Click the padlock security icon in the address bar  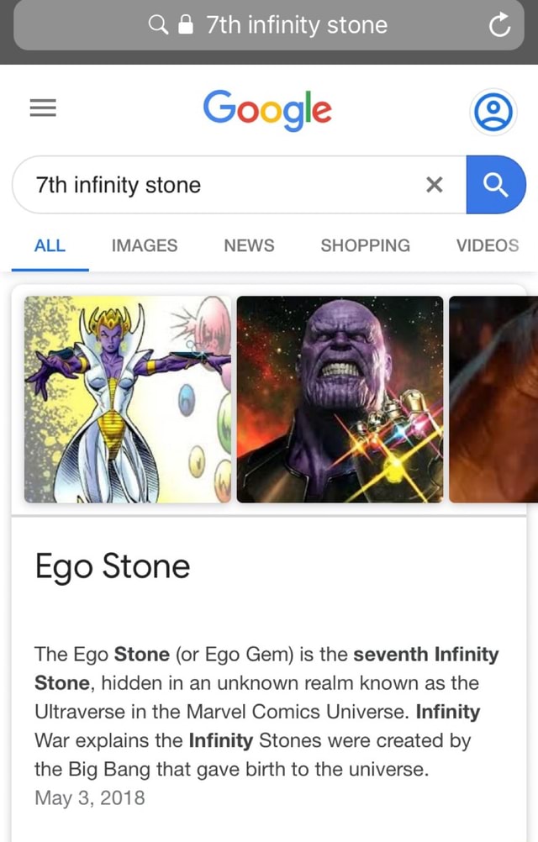click(185, 25)
